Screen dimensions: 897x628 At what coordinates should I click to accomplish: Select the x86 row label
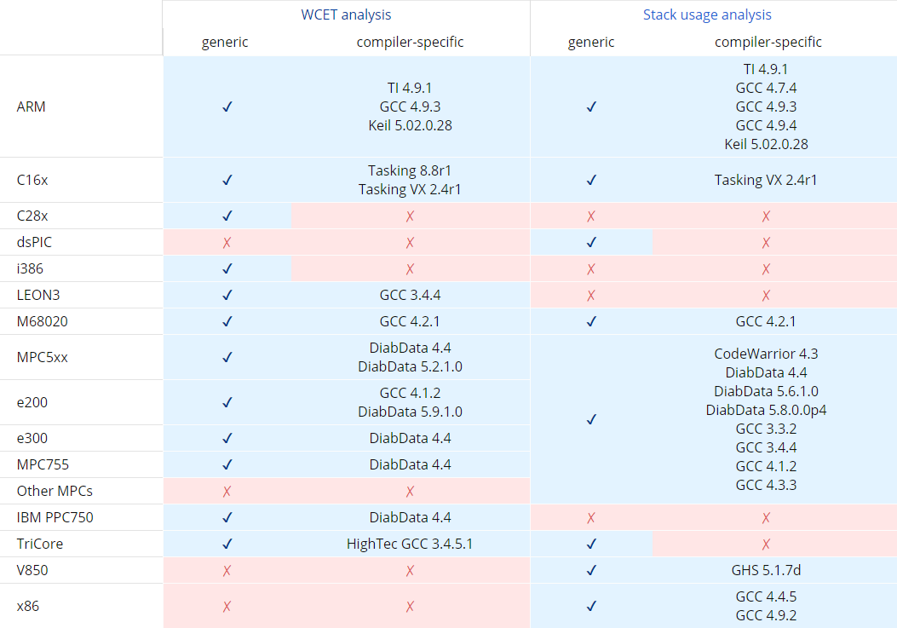coord(28,606)
